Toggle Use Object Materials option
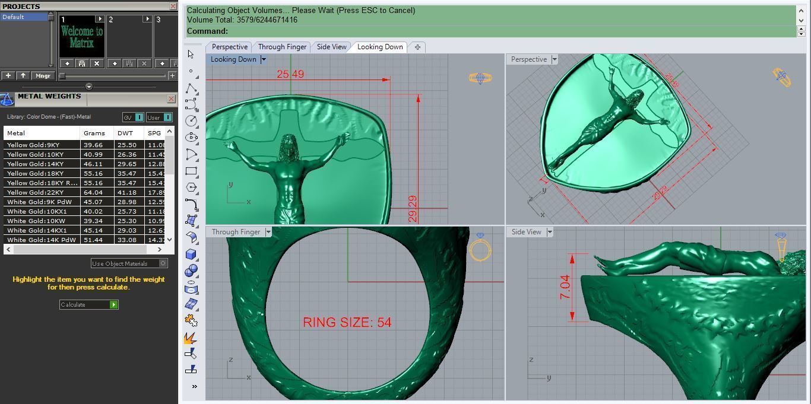The height and width of the screenshot is (404, 811). pyautogui.click(x=129, y=263)
